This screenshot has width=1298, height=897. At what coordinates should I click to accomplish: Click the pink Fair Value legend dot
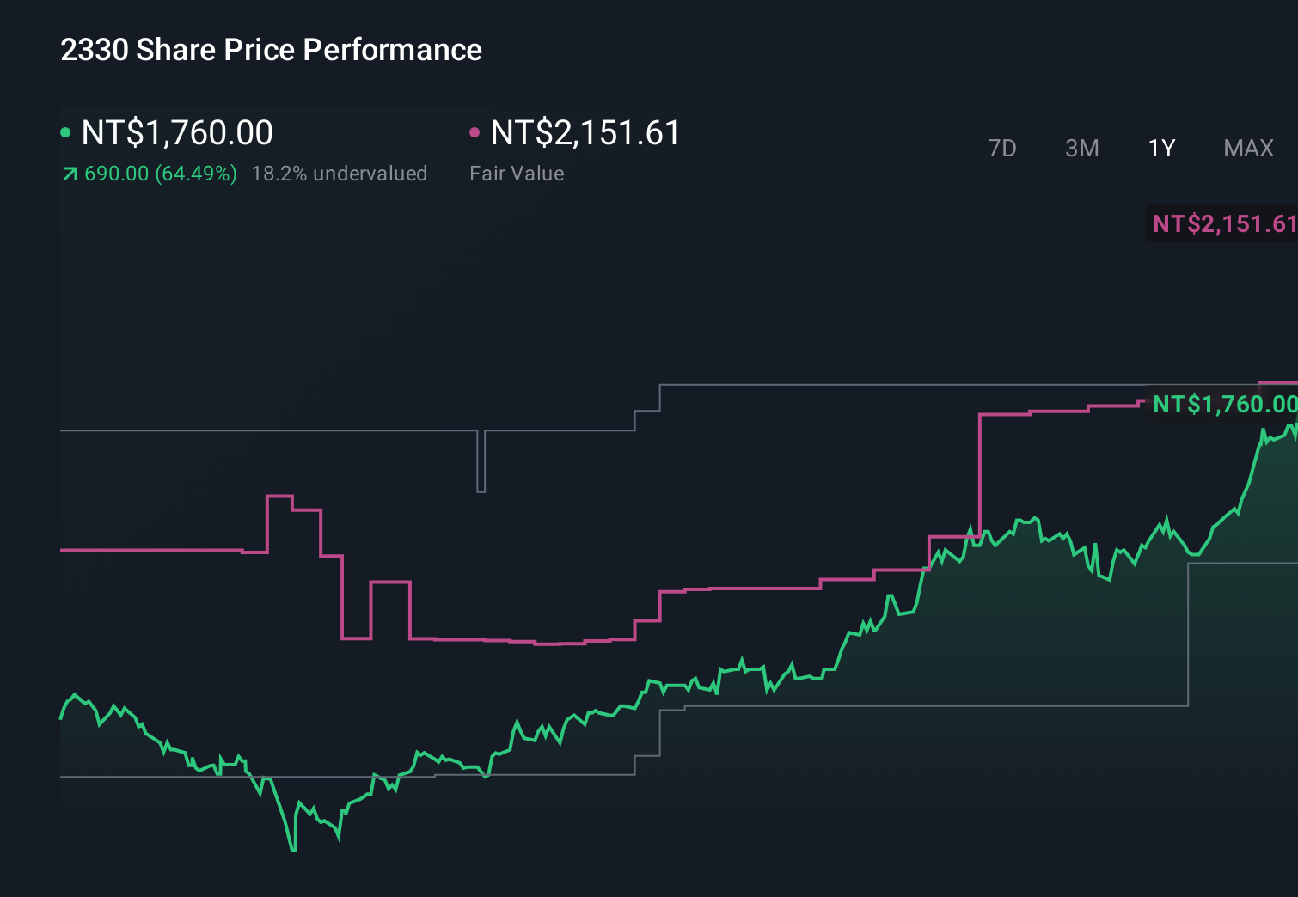coord(474,131)
